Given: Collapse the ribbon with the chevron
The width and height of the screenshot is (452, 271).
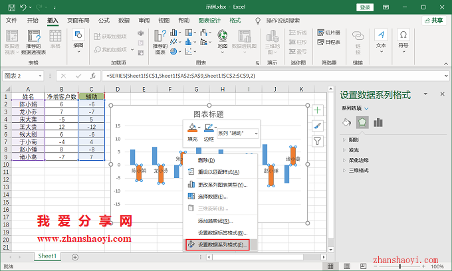Looking at the screenshot, I should 446,64.
